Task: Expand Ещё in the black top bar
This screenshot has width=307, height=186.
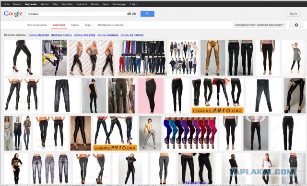Action: [x=133, y=4]
